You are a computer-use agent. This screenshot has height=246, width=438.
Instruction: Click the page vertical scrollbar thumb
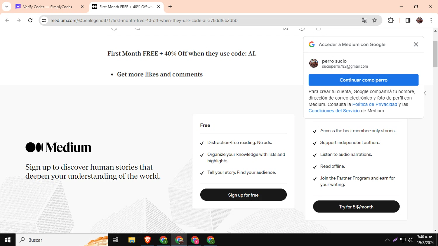coord(435,54)
